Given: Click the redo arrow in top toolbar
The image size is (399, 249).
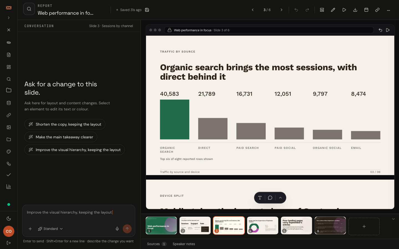Looking at the screenshot, I should (x=307, y=10).
